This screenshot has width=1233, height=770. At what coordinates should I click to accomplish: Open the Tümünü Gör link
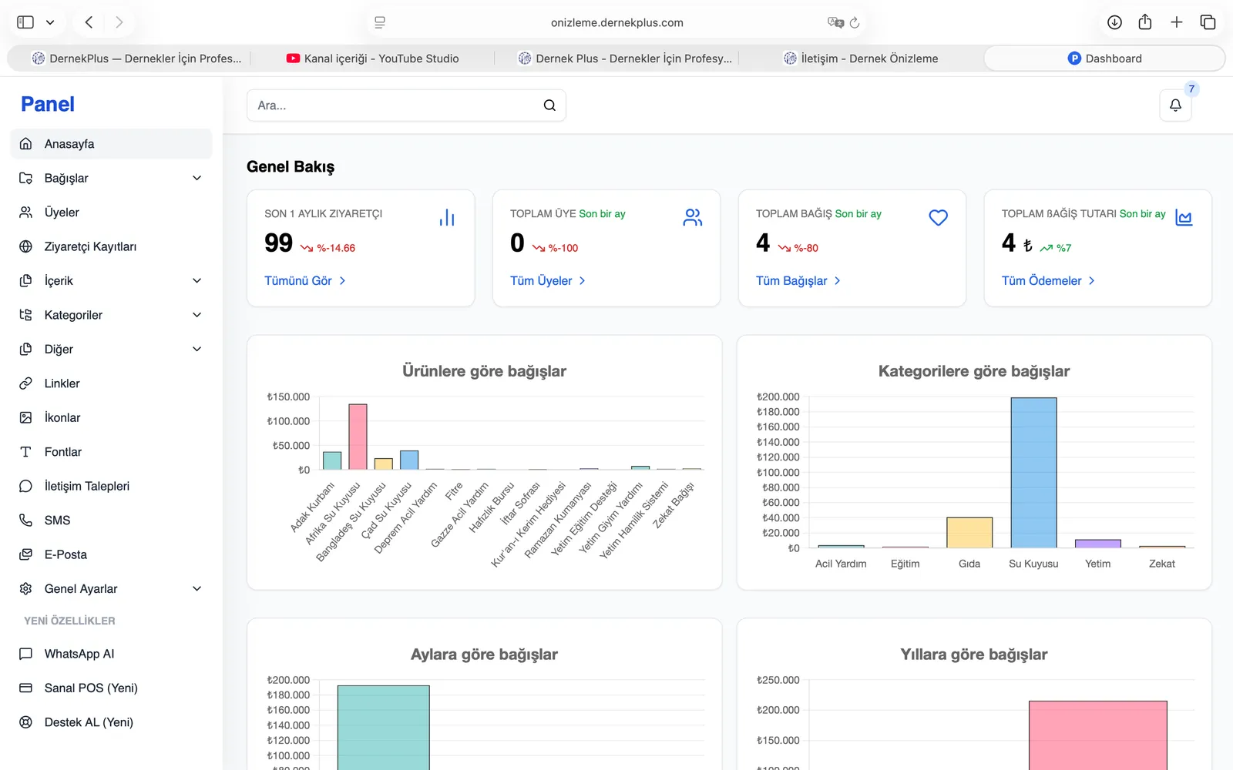point(305,281)
